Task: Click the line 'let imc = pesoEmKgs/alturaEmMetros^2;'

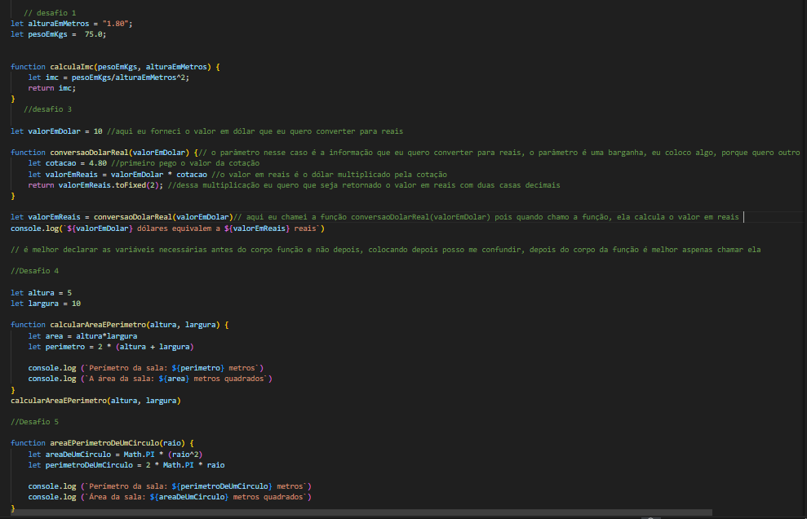Action: click(109, 78)
